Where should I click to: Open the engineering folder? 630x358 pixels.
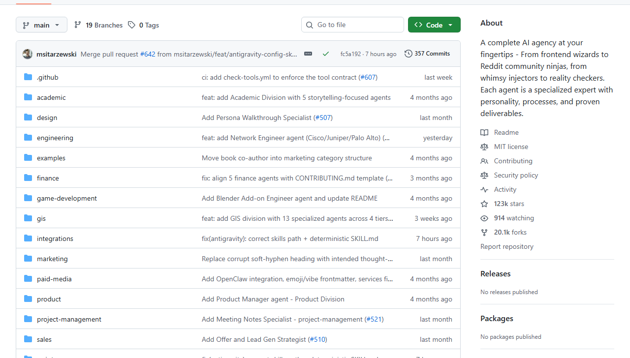(x=55, y=138)
